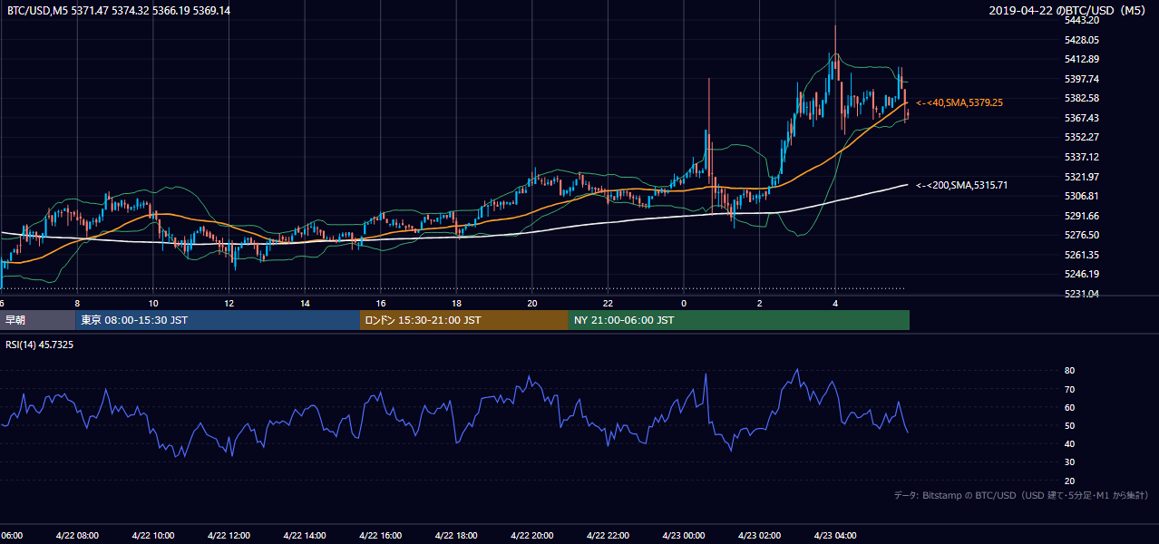Click hour marker 8 under price chart
Viewport: 1159px width, 544px height.
pyautogui.click(x=77, y=303)
